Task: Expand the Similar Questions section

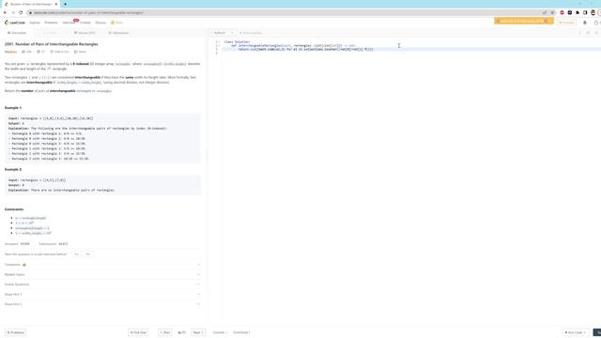Action: coord(102,284)
